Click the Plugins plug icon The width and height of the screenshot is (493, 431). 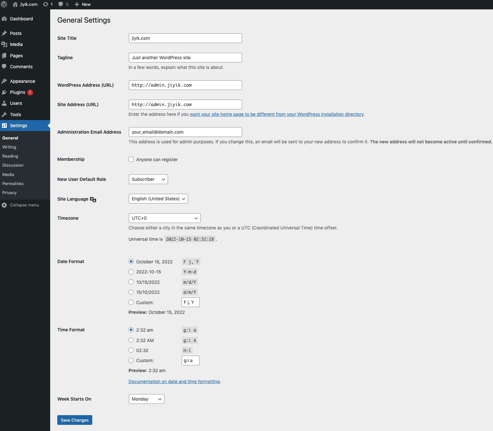pos(4,92)
